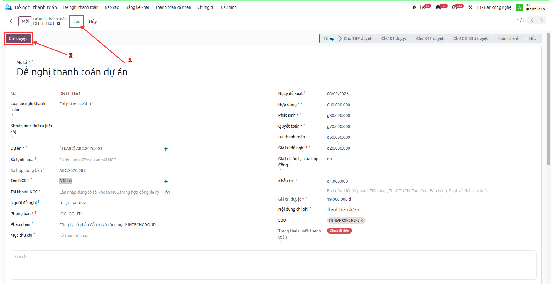The height and width of the screenshot is (284, 551).
Task: Open the Đề nghị thanh toán menu
Action: point(81,7)
